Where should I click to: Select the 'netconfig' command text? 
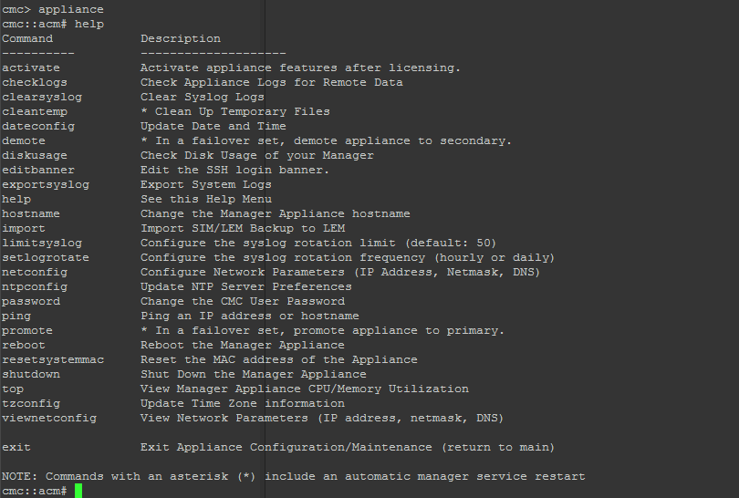coord(35,272)
